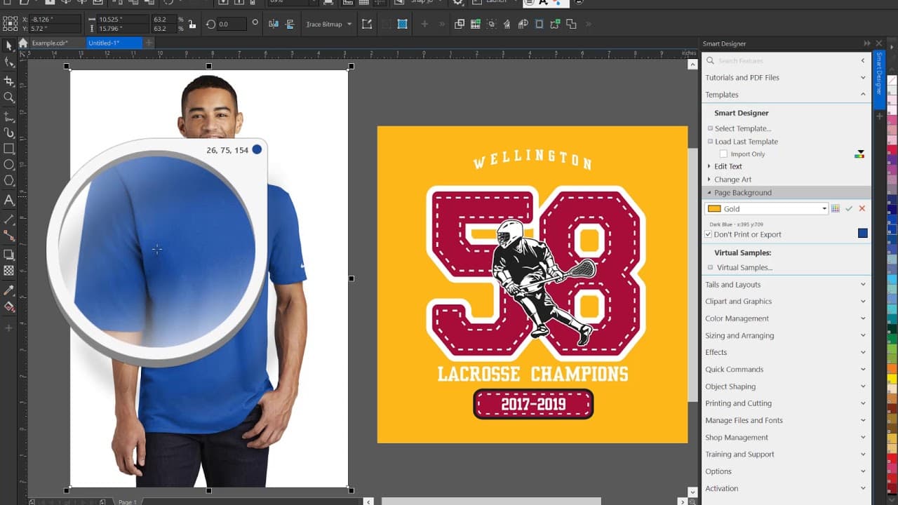Select the Pick tool in toolbox

[9, 46]
